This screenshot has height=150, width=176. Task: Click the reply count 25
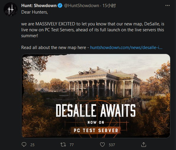(32, 145)
